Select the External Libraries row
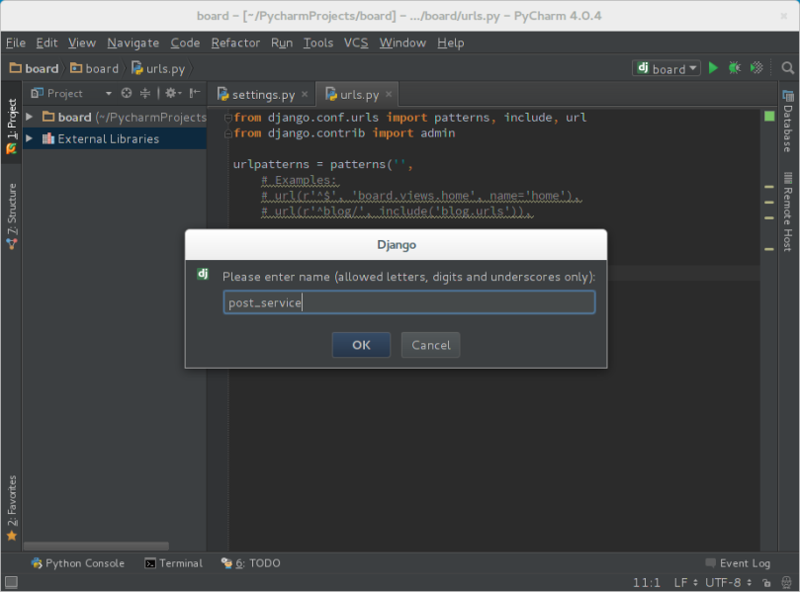Image resolution: width=800 pixels, height=592 pixels. (x=115, y=138)
